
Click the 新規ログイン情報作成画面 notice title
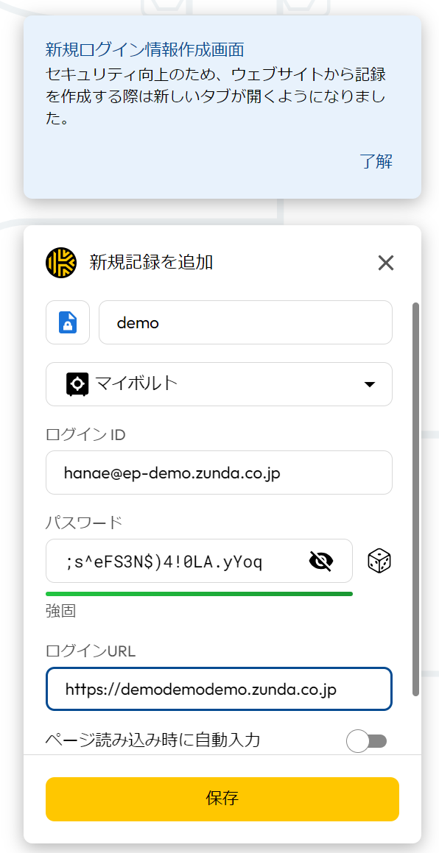point(144,50)
